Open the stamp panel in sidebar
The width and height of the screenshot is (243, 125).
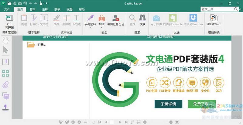click(5, 108)
